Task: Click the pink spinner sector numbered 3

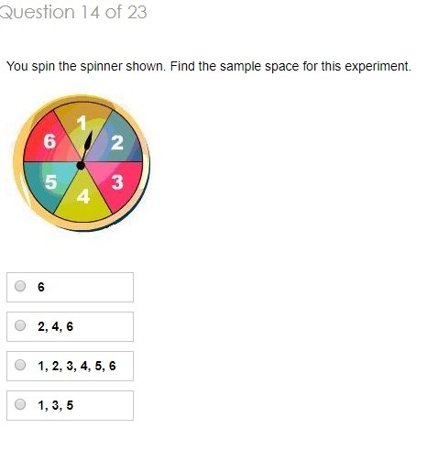Action: click(117, 182)
